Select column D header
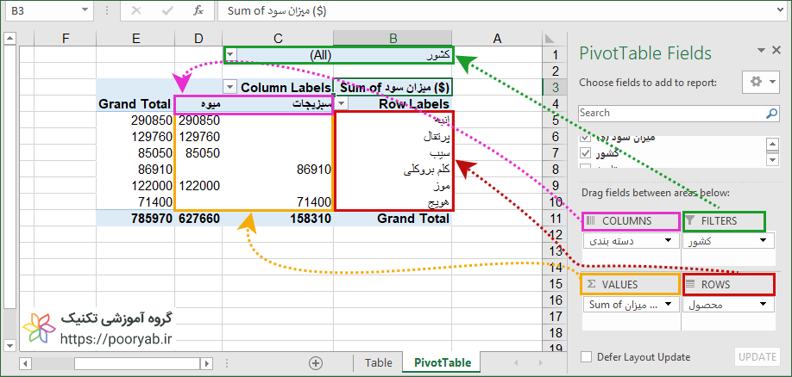 click(x=198, y=39)
